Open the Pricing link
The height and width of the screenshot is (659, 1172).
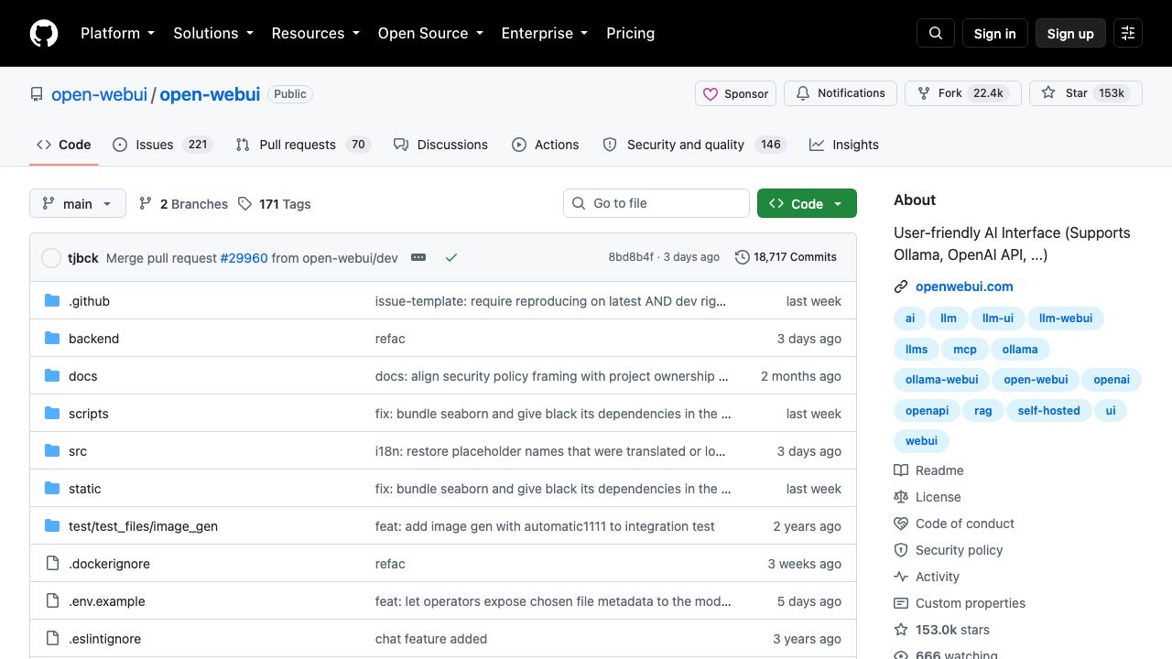(x=630, y=33)
